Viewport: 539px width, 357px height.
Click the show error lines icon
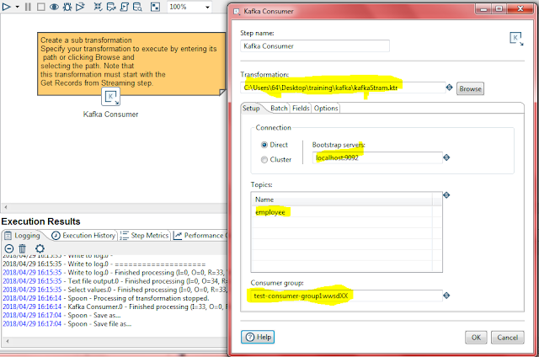click(x=9, y=248)
